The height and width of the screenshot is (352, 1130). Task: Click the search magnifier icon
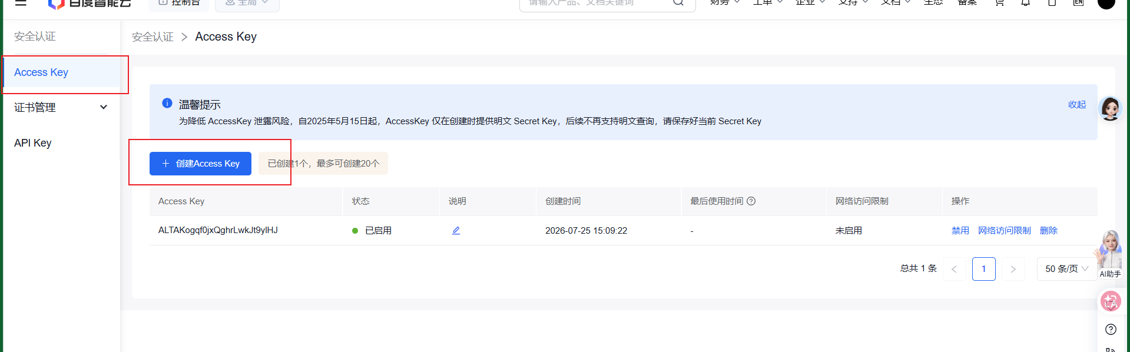(678, 2)
